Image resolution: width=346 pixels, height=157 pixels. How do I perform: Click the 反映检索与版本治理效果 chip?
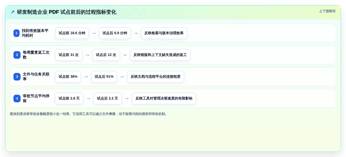[x=164, y=33]
